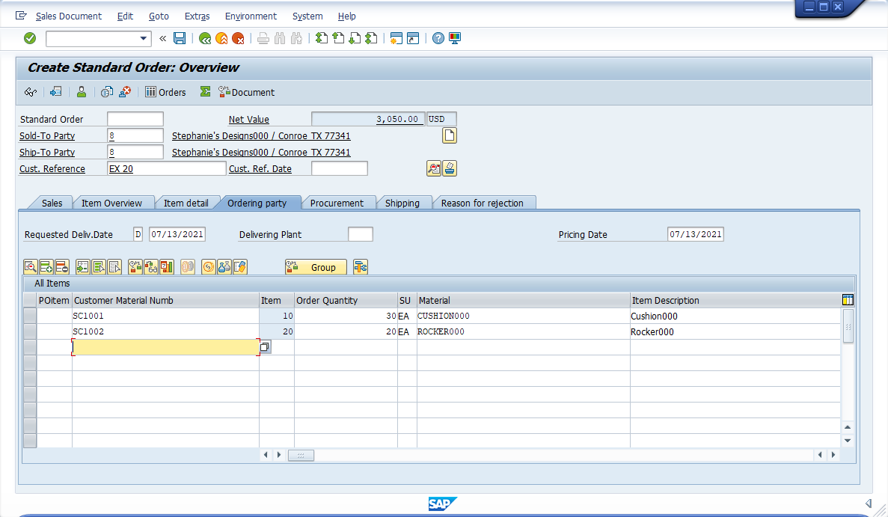Screen dimensions: 888x517
Task: Switch to the Item detail tab
Action: [x=186, y=203]
